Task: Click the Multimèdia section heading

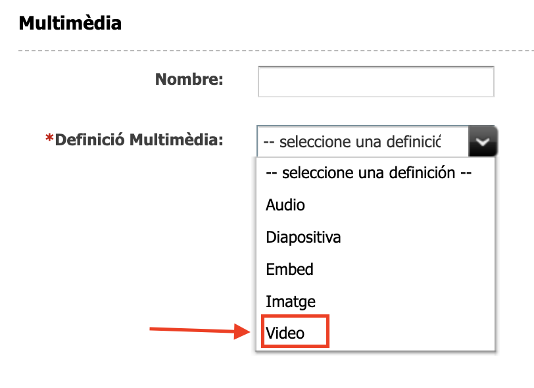Action: click(x=70, y=23)
